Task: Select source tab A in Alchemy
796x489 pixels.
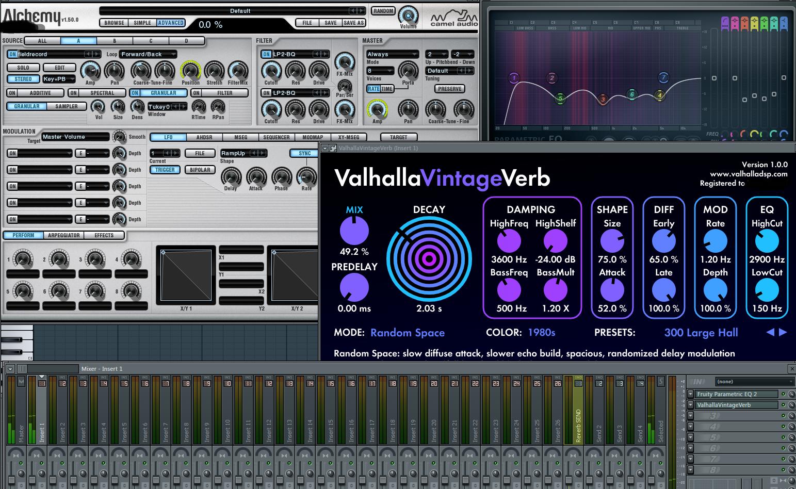Action: coord(78,41)
